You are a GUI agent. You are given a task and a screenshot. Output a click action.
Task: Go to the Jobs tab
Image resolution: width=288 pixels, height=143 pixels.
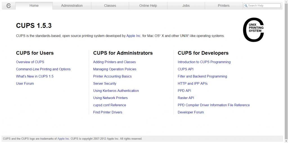[x=186, y=6]
